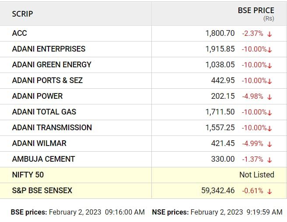Click the Not Listed text for Nifty 50
Image resolution: width=287 pixels, height=222 pixels.
[257, 175]
